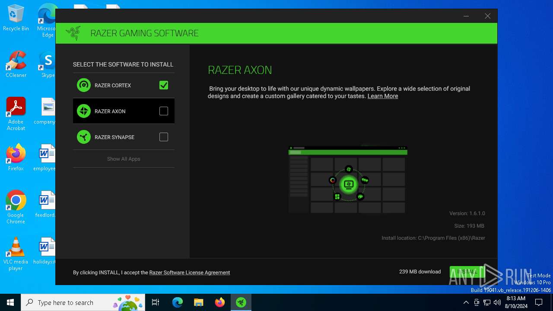Click the Razer Axon app icon

[x=84, y=111]
